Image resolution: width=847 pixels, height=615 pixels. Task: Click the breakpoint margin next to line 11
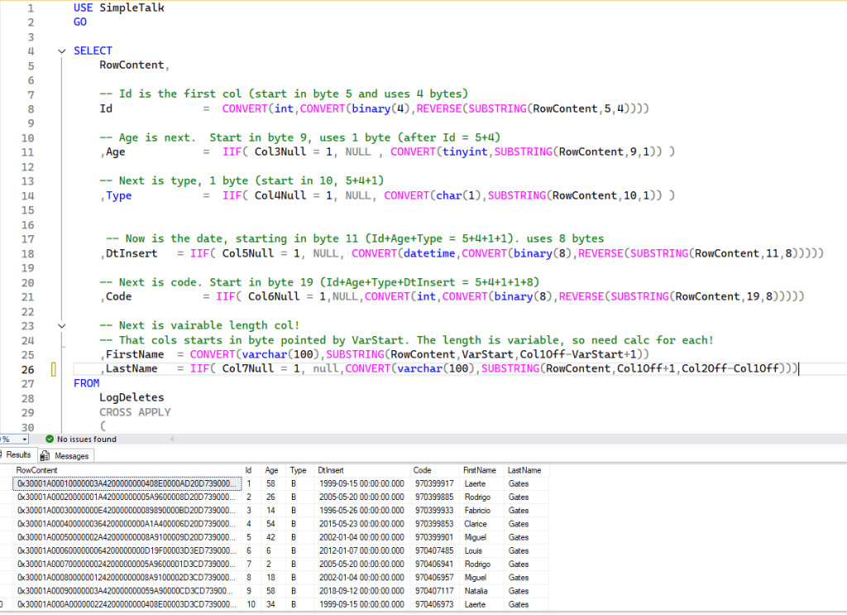click(x=8, y=151)
